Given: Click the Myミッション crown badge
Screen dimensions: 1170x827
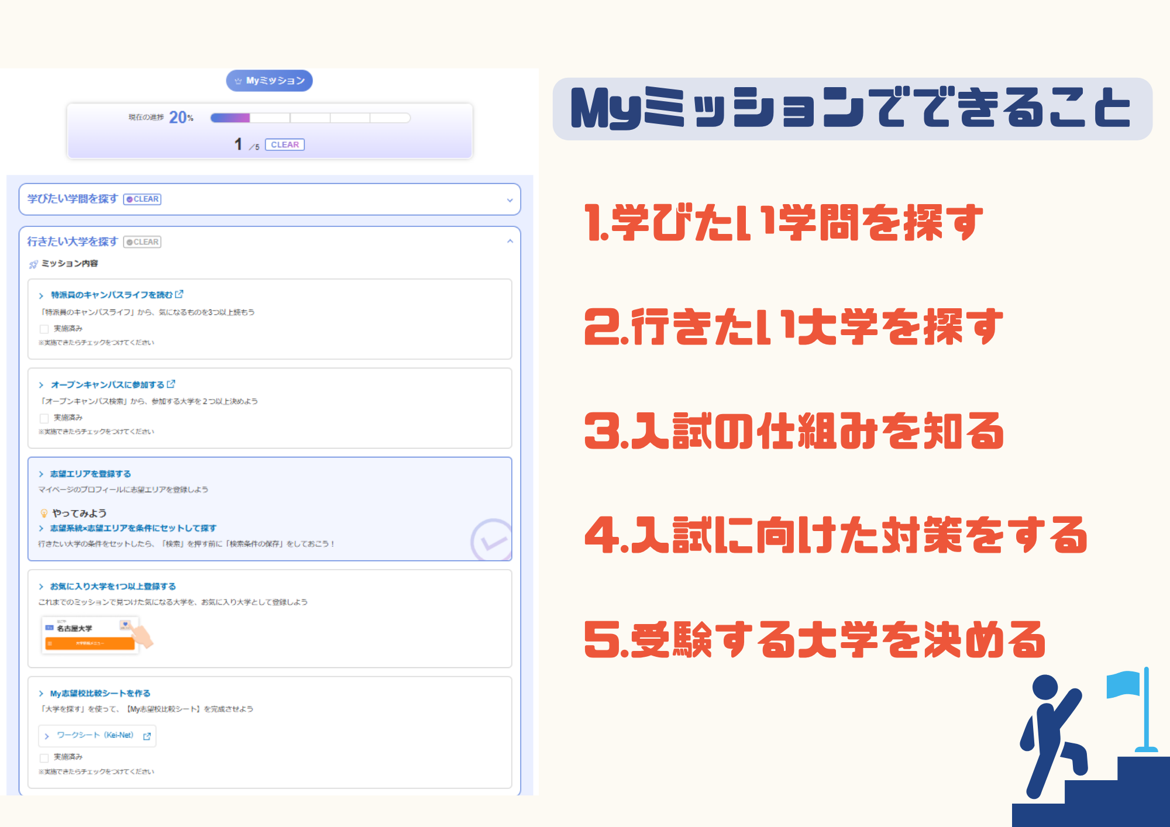Looking at the screenshot, I should (x=269, y=81).
